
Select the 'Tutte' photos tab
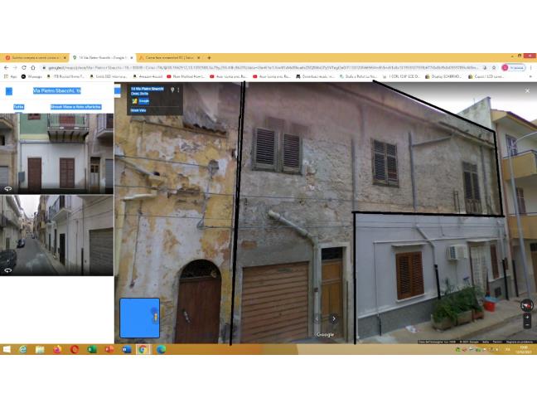18,107
